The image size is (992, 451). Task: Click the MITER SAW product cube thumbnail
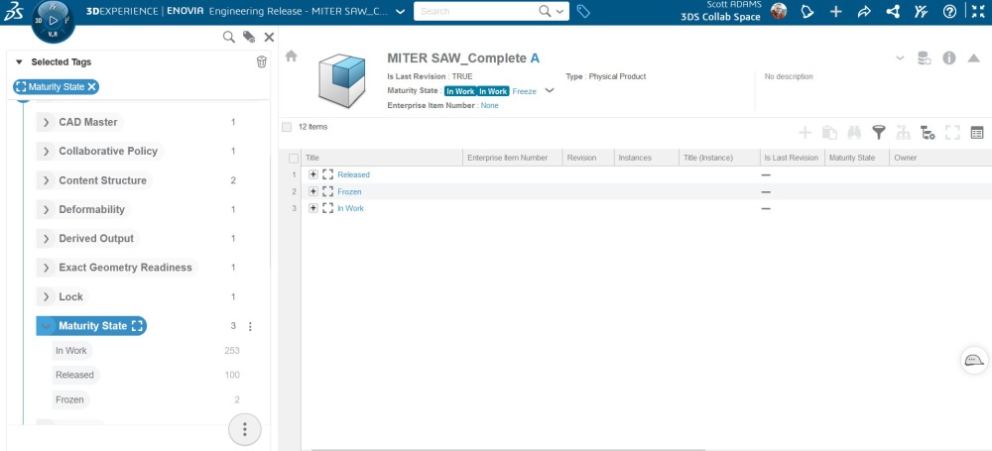341,80
